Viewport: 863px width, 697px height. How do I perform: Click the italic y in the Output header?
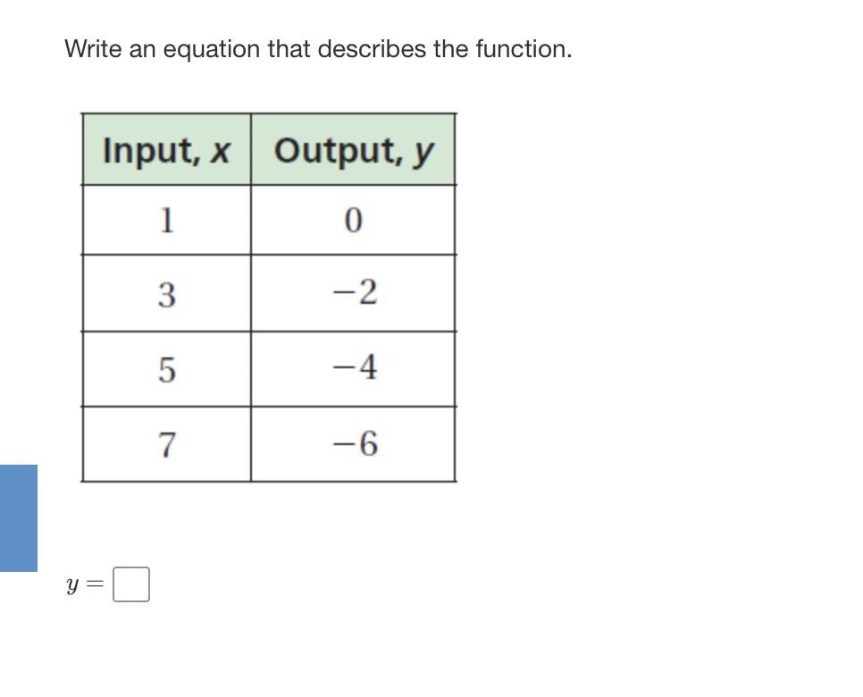[423, 152]
